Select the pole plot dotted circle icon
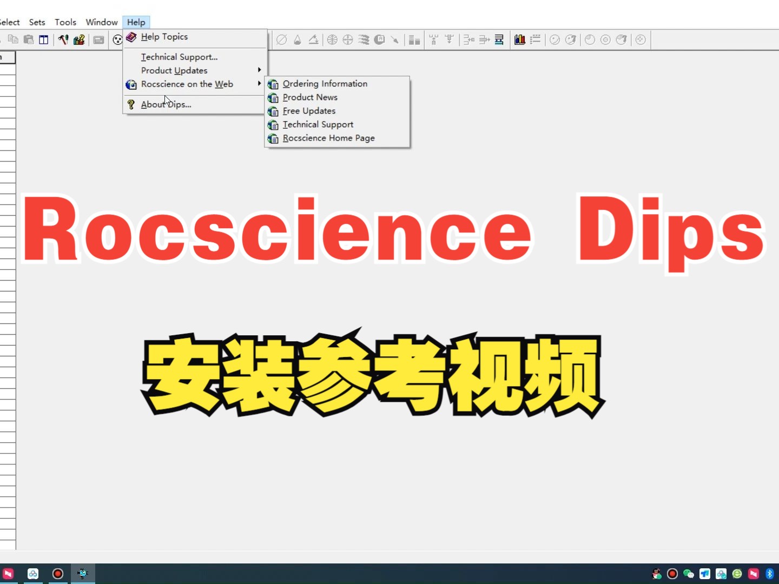779x584 pixels. (x=117, y=39)
